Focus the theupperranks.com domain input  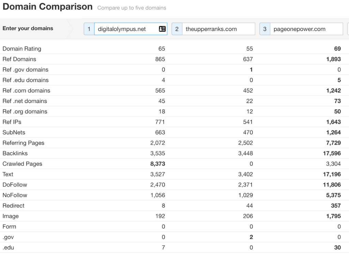[x=218, y=29]
